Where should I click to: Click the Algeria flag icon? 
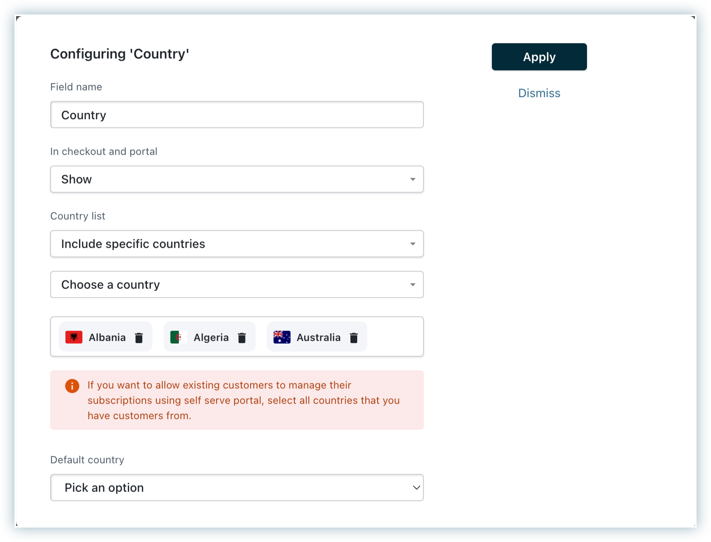178,337
